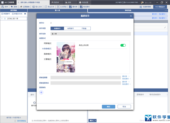Image resolution: width=170 pixels, height=123 pixels.
Task: Select the 素材 tab behind the dialog
Action: click(x=32, y=95)
